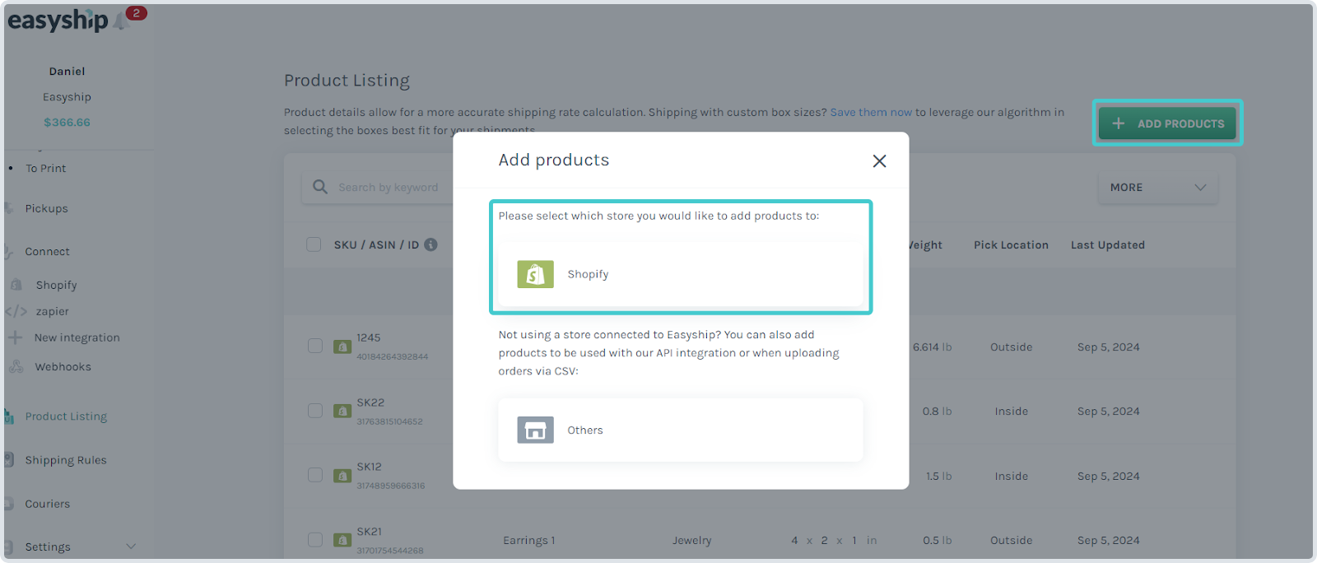This screenshot has height=563, width=1317.
Task: Check the box for SKU SK22
Action: coord(315,411)
